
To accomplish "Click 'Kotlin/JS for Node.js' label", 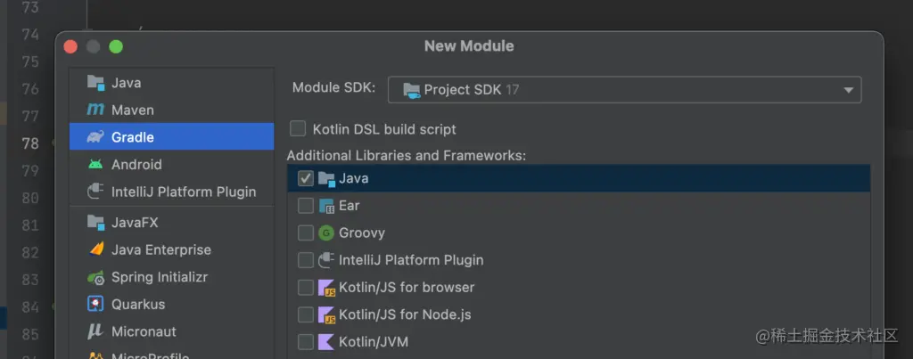I will [x=405, y=314].
